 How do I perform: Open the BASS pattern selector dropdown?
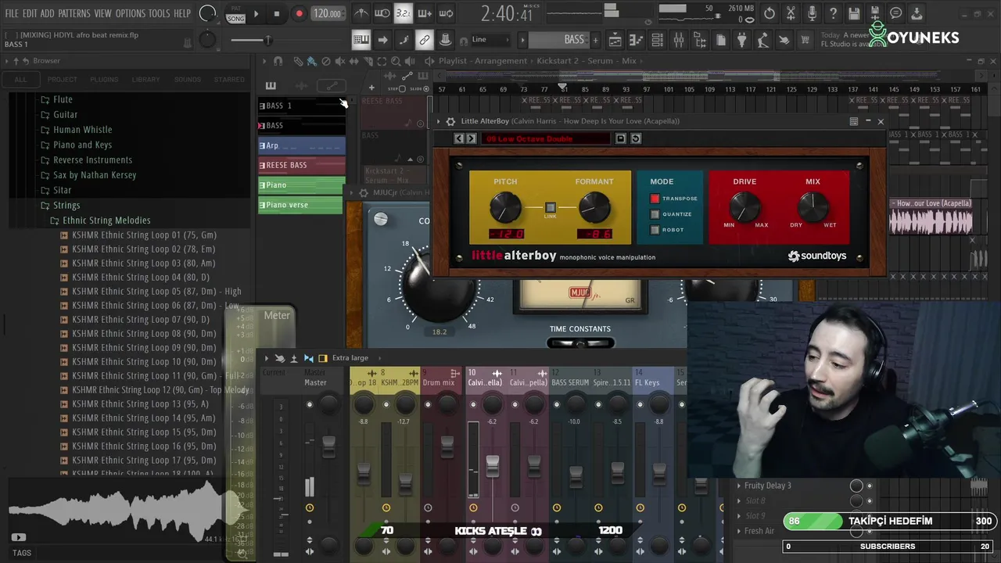[x=560, y=40]
